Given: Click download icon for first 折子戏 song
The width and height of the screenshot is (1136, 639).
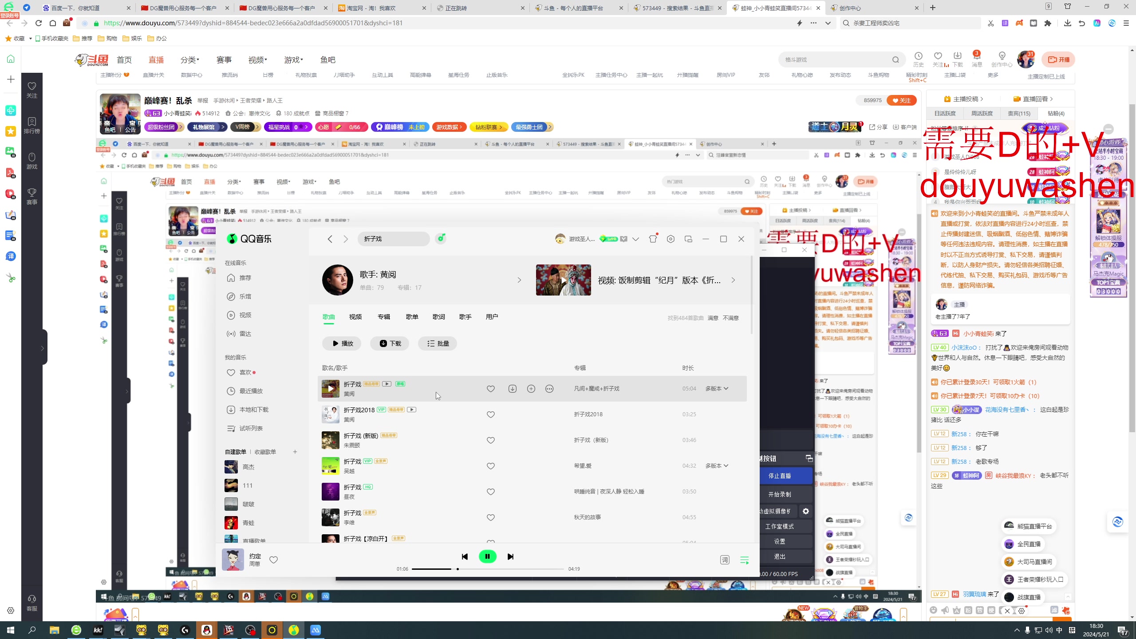Looking at the screenshot, I should pyautogui.click(x=512, y=389).
